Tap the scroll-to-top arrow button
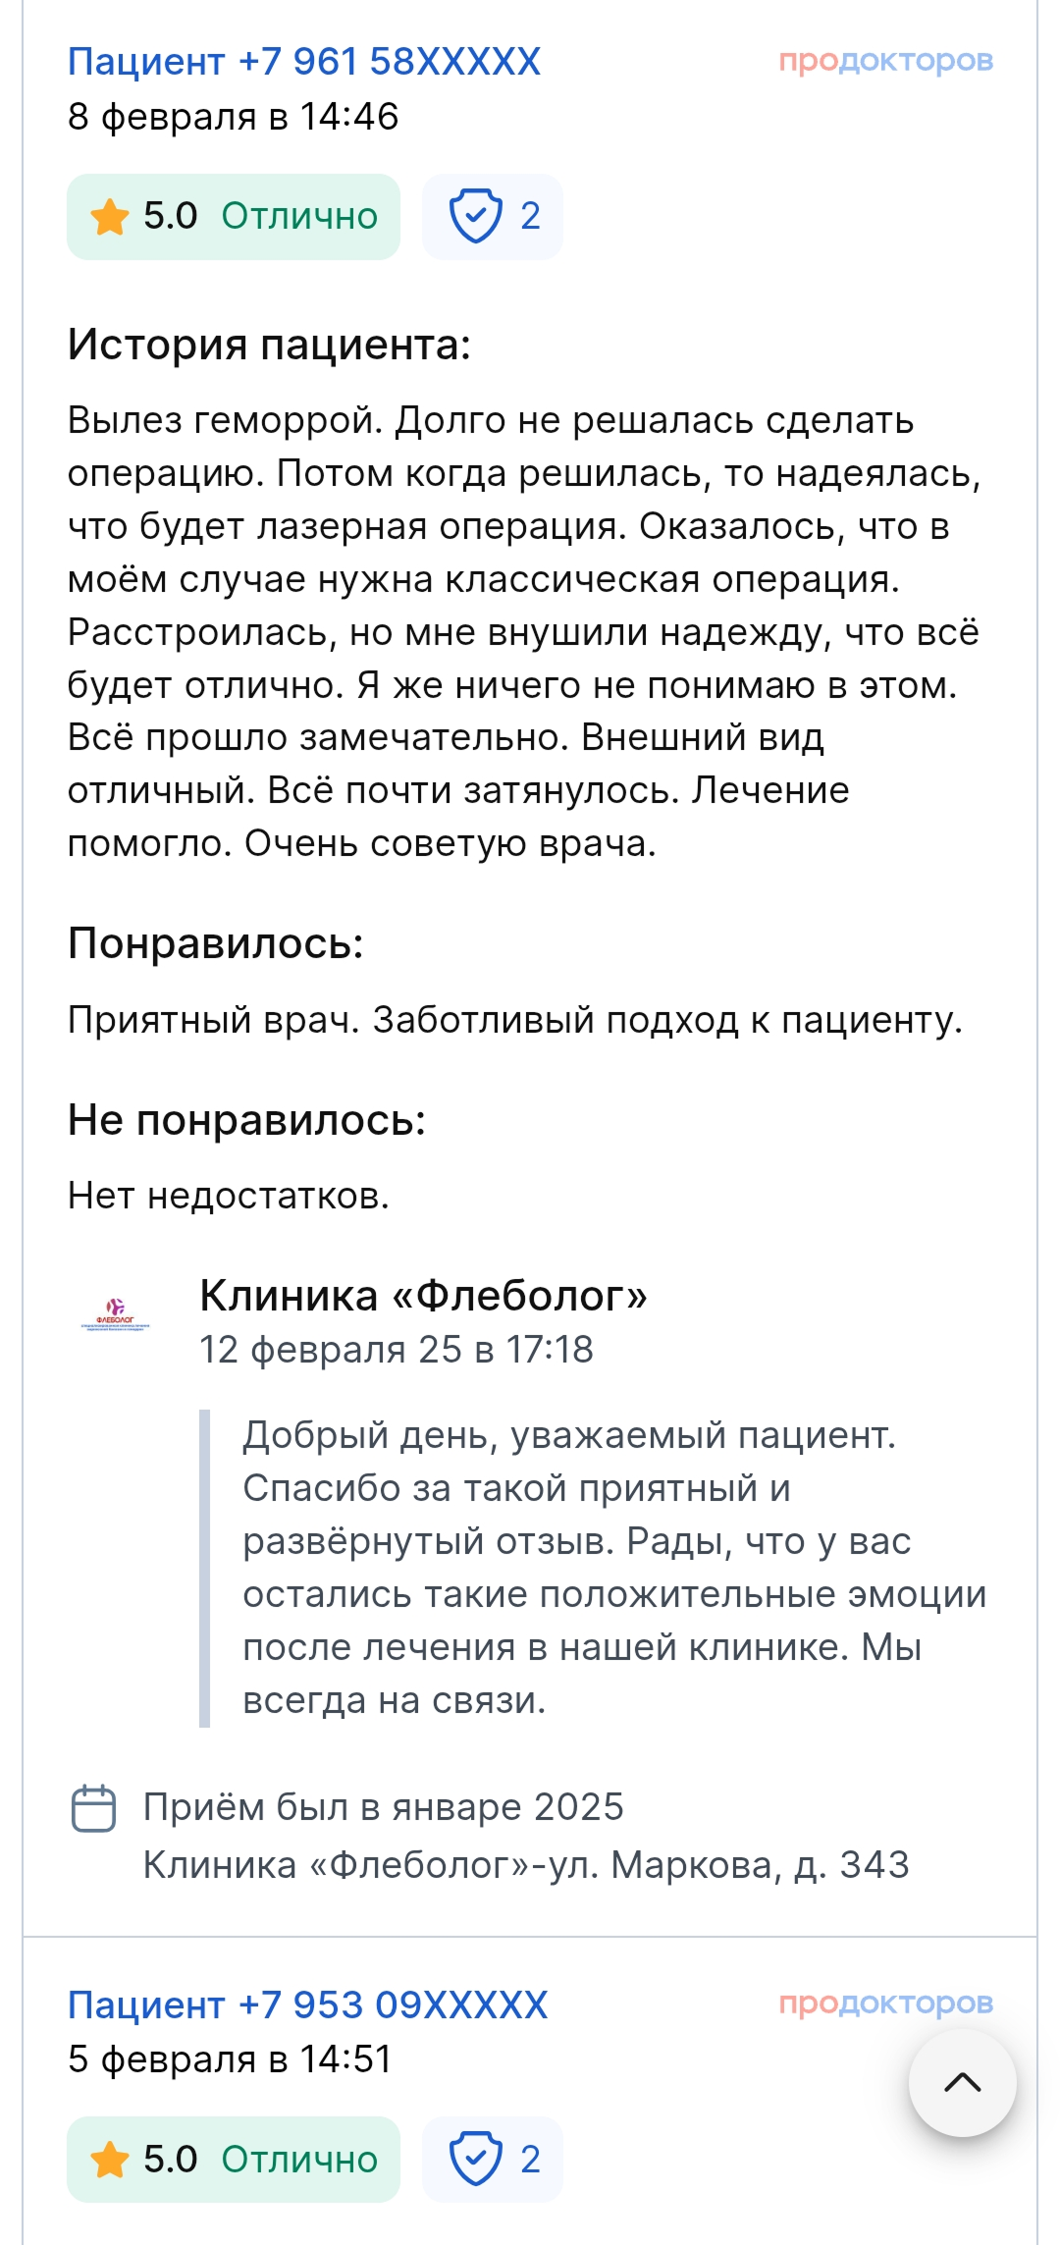 [962, 2083]
